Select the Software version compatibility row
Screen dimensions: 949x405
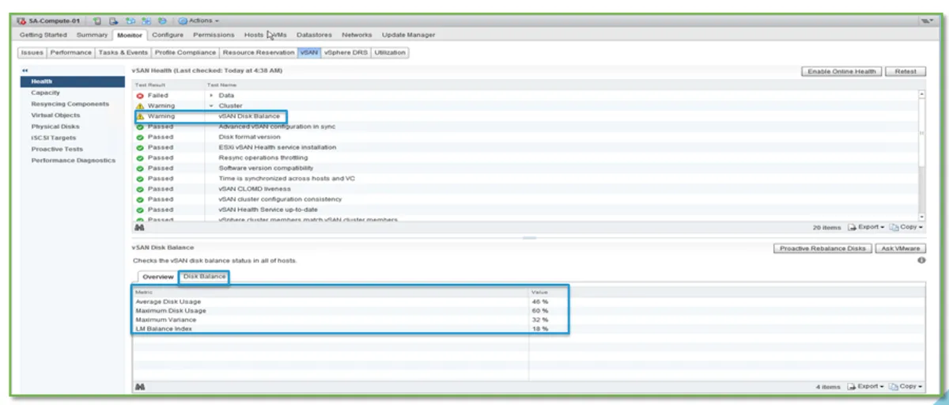[524, 168]
